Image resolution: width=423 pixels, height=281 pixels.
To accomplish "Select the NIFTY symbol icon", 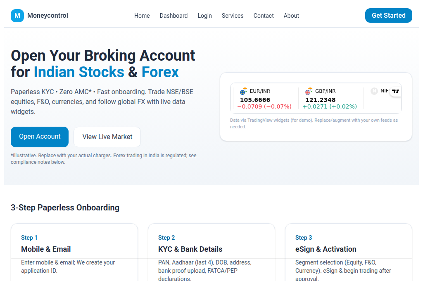I will 374,91.
